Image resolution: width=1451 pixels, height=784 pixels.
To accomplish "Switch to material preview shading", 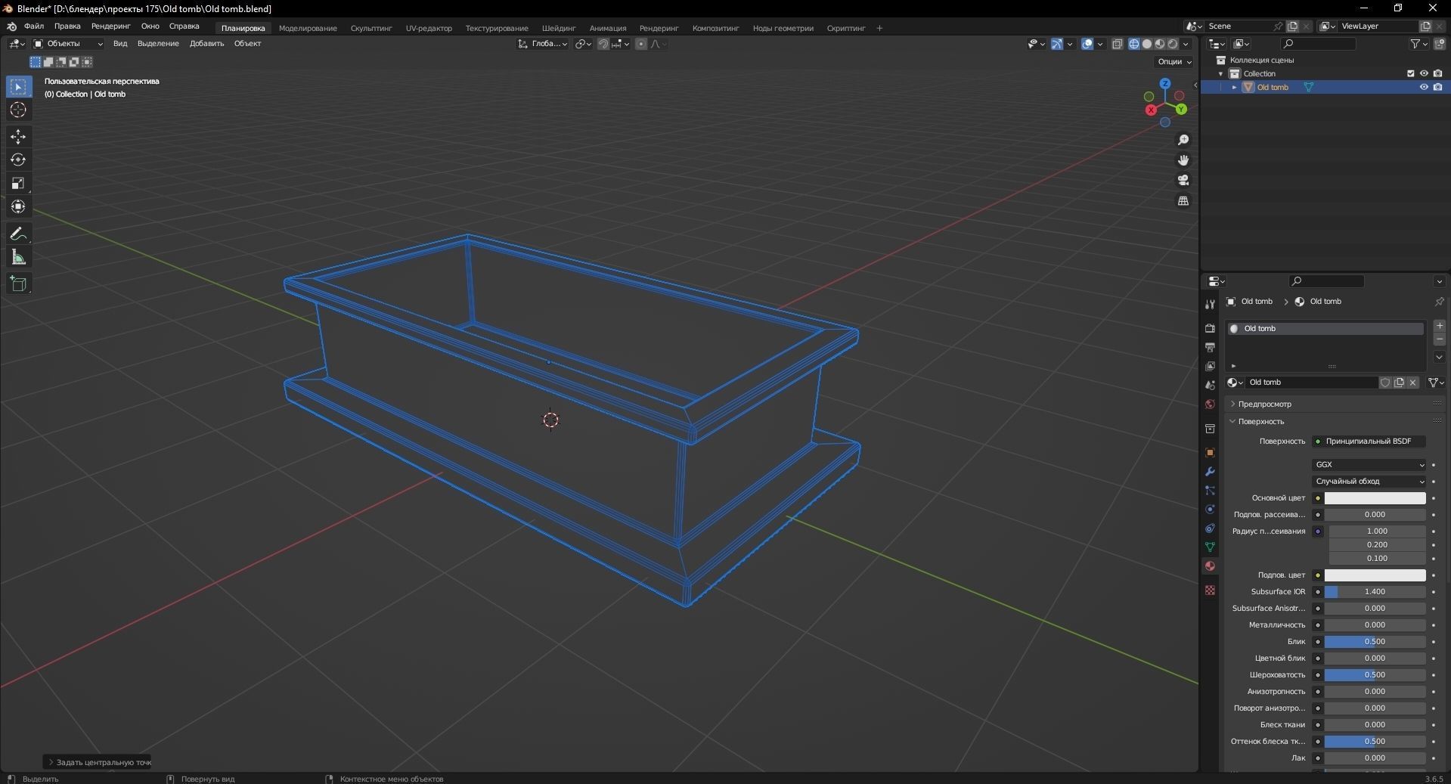I will tap(1160, 44).
